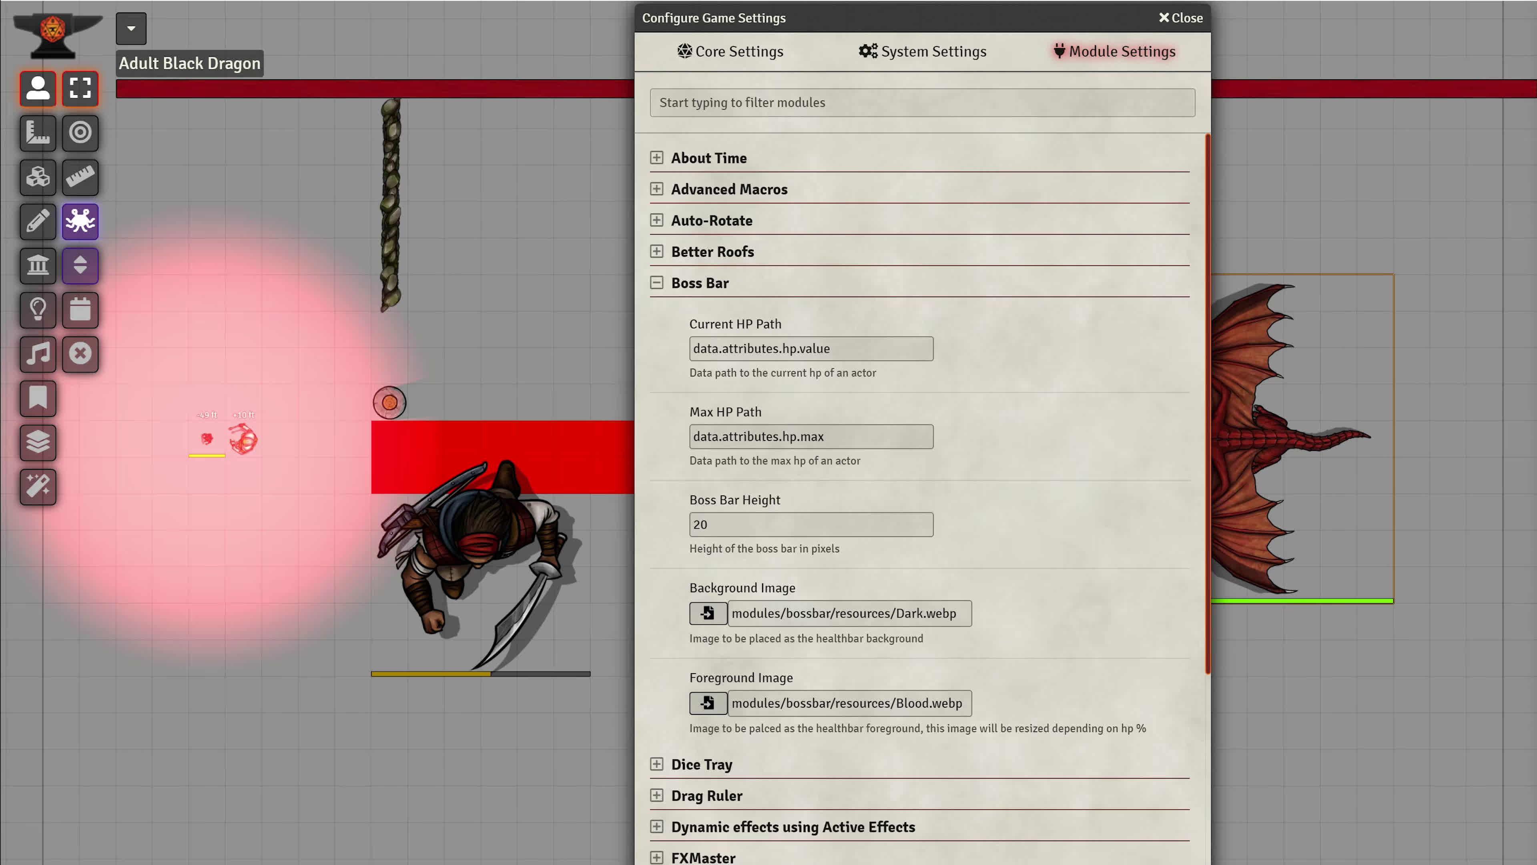
Task: Click the filter modules search field
Action: tap(922, 103)
